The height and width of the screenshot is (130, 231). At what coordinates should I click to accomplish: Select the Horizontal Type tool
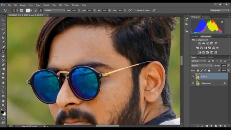[x=3, y=87]
